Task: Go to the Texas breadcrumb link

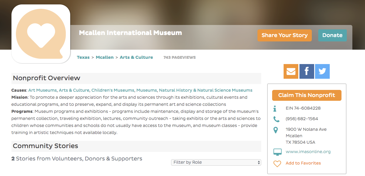Action: pos(83,57)
